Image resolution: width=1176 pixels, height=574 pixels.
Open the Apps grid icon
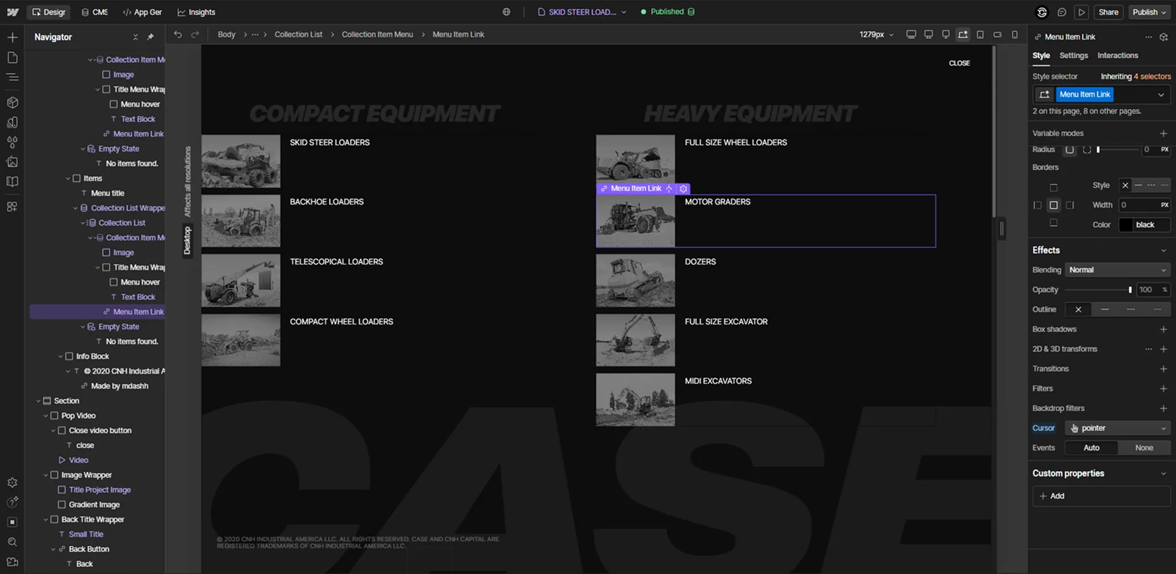pos(12,206)
